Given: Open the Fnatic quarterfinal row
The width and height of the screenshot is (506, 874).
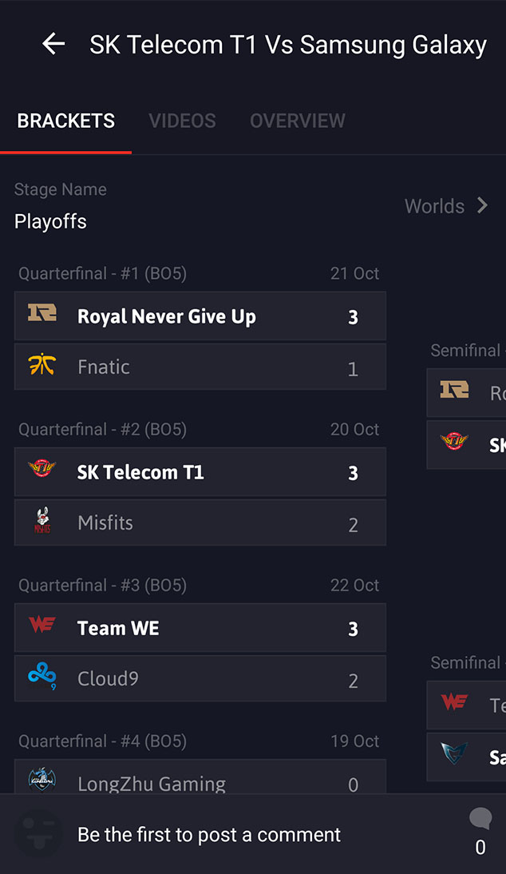Looking at the screenshot, I should (x=200, y=367).
